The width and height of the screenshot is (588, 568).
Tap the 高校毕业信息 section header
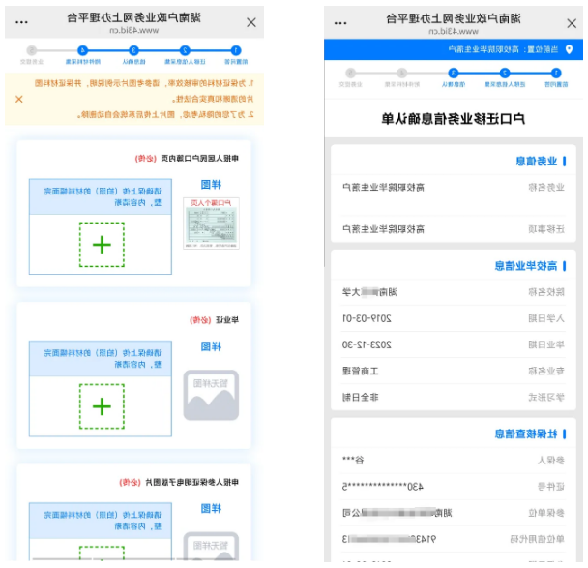526,266
